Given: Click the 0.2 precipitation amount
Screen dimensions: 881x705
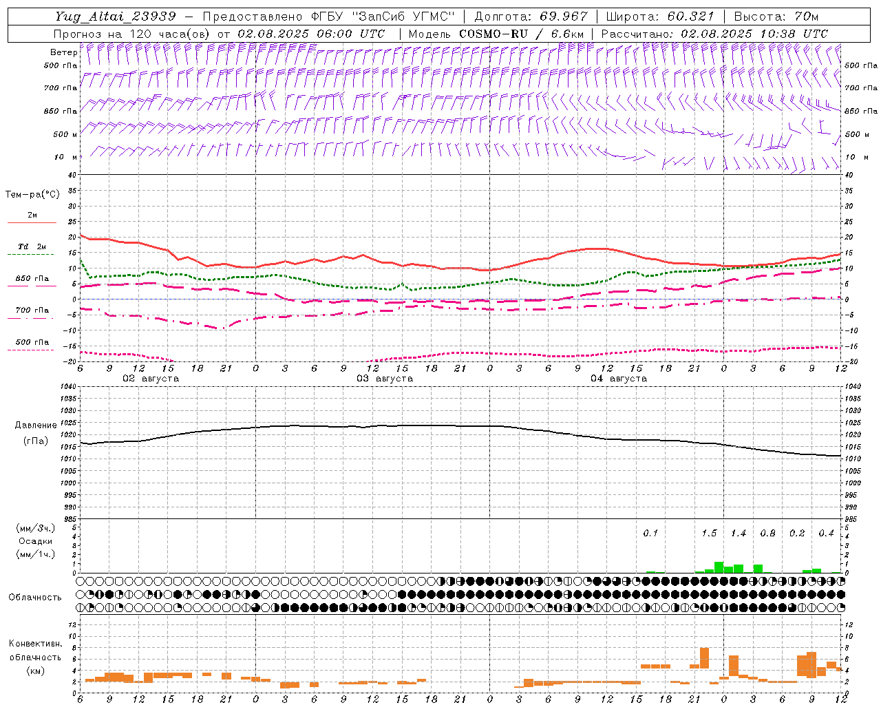Looking at the screenshot, I should tap(797, 534).
